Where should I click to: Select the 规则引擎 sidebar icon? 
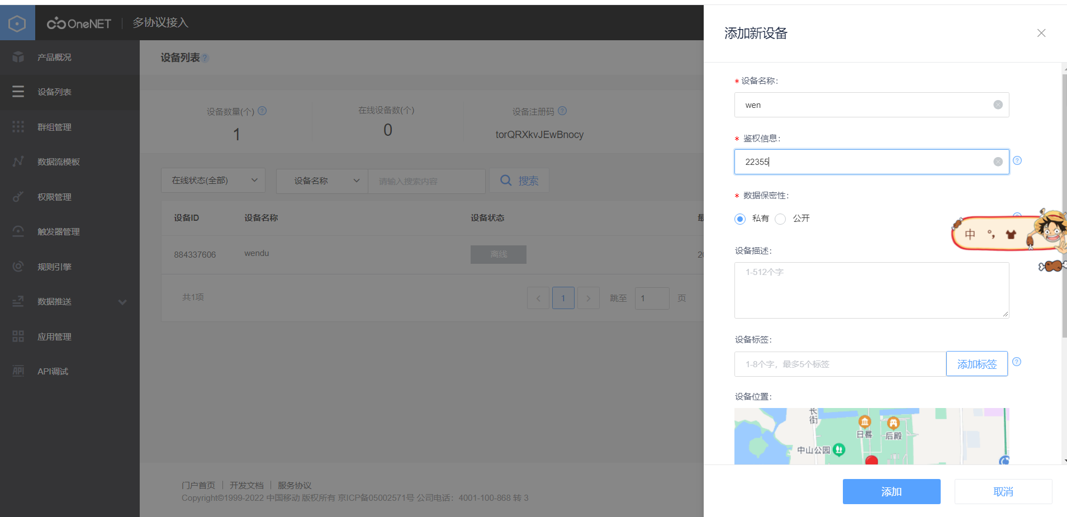coord(54,266)
